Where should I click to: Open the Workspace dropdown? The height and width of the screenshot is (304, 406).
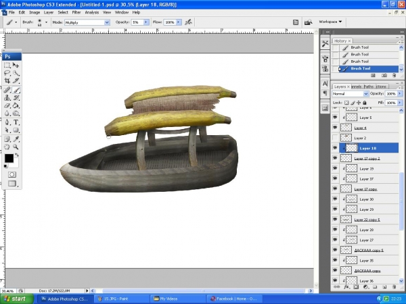click(330, 22)
